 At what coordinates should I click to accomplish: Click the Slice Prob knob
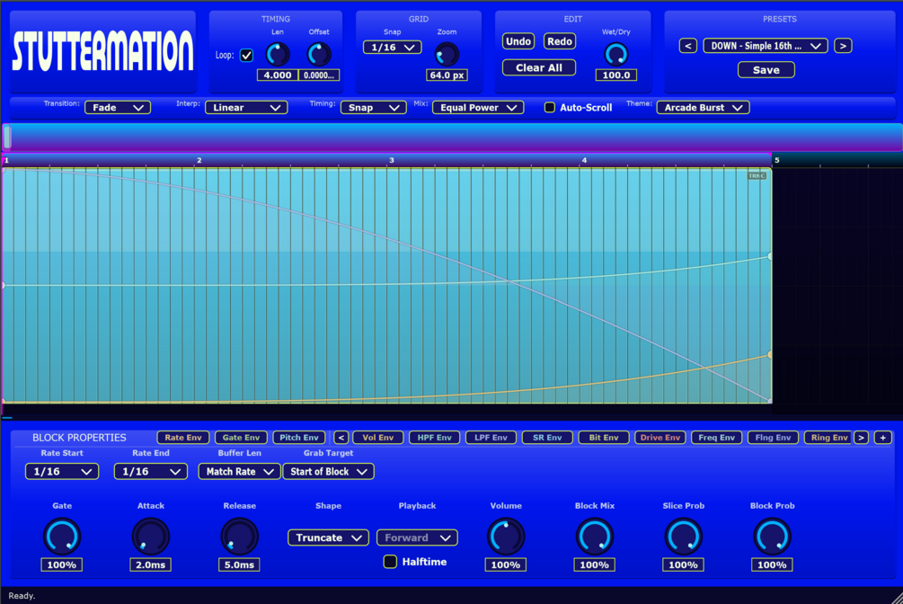pos(683,537)
